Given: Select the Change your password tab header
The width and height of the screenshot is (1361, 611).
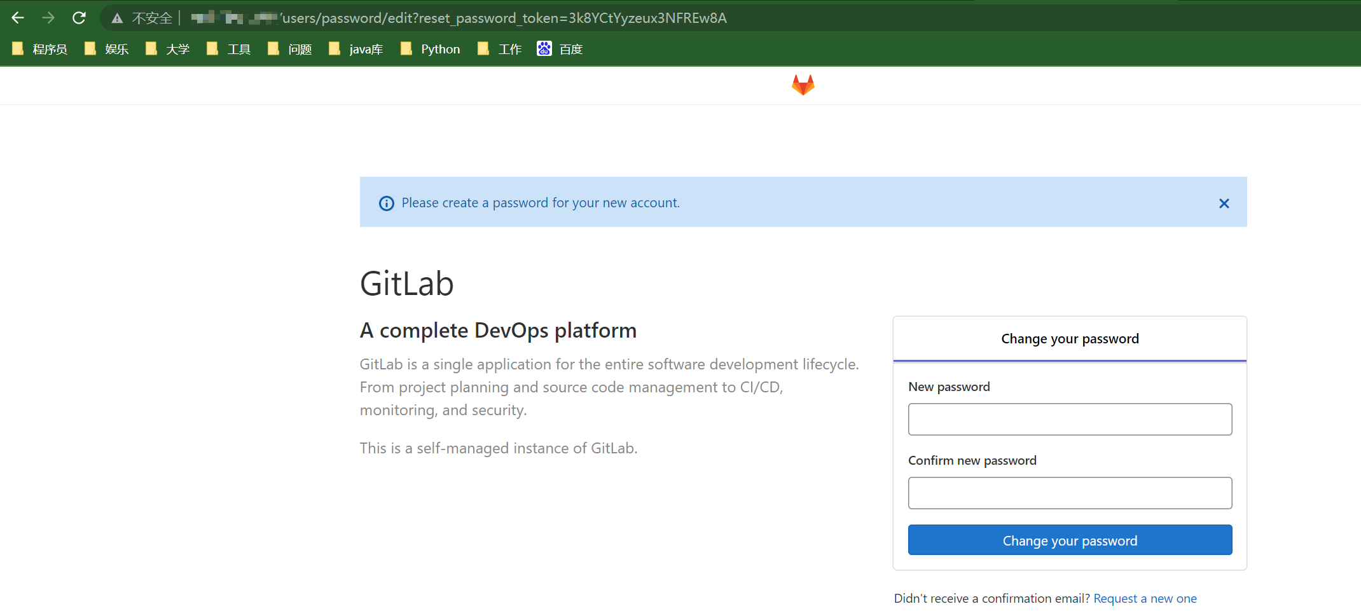Looking at the screenshot, I should pyautogui.click(x=1070, y=339).
